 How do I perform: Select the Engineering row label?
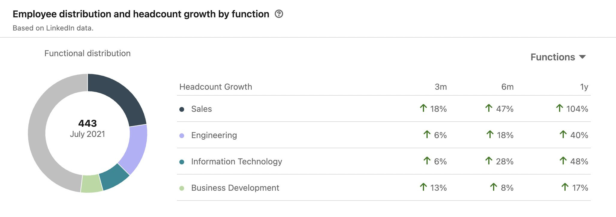214,135
